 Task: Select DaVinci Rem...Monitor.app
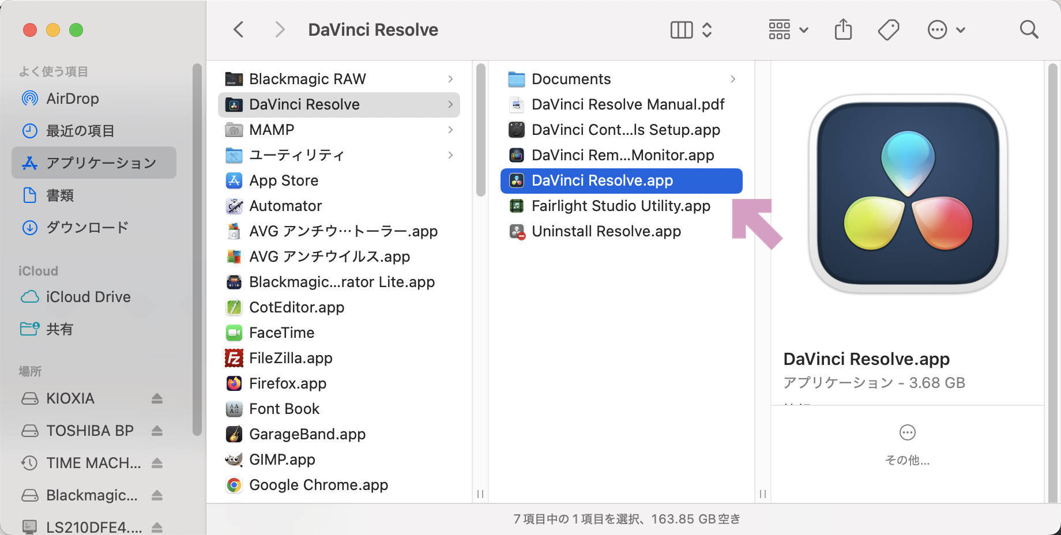point(622,155)
